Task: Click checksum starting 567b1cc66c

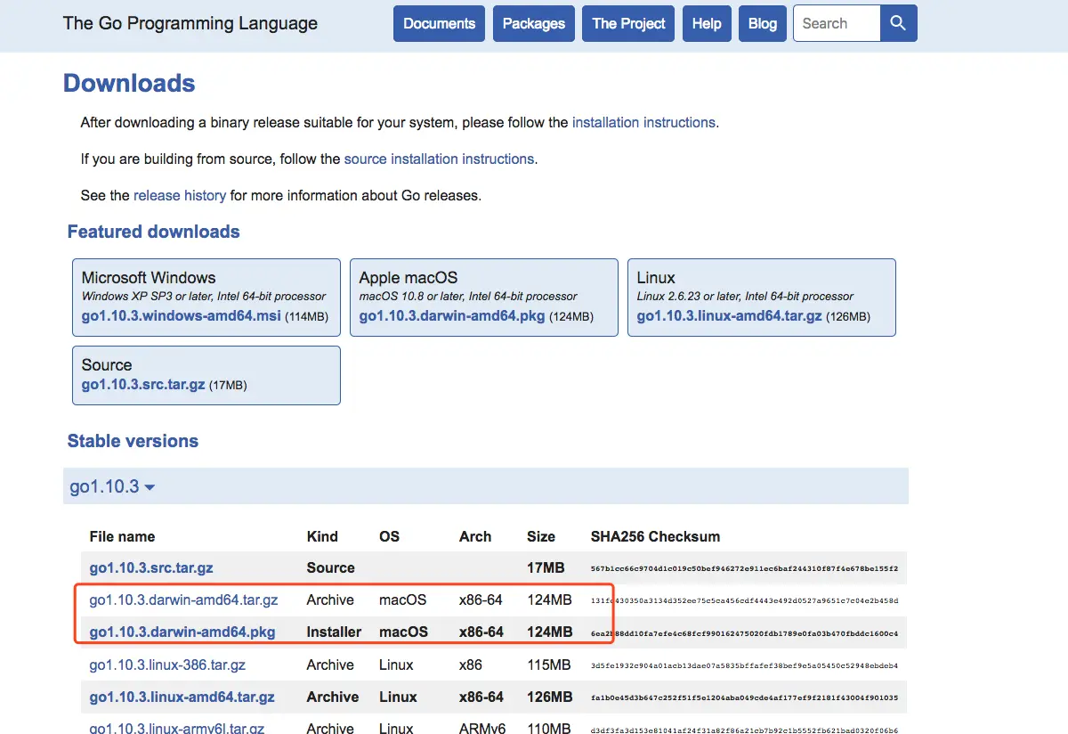Action: 744,568
